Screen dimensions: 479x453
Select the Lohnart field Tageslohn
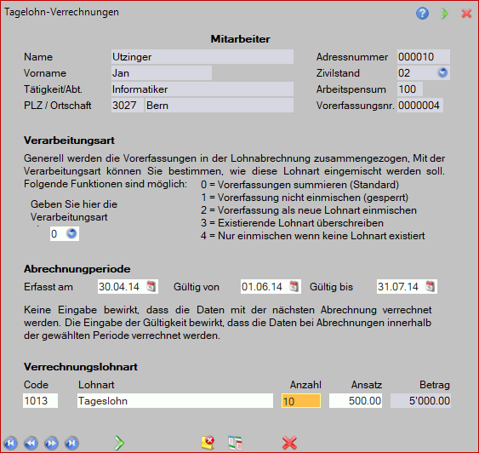175,401
